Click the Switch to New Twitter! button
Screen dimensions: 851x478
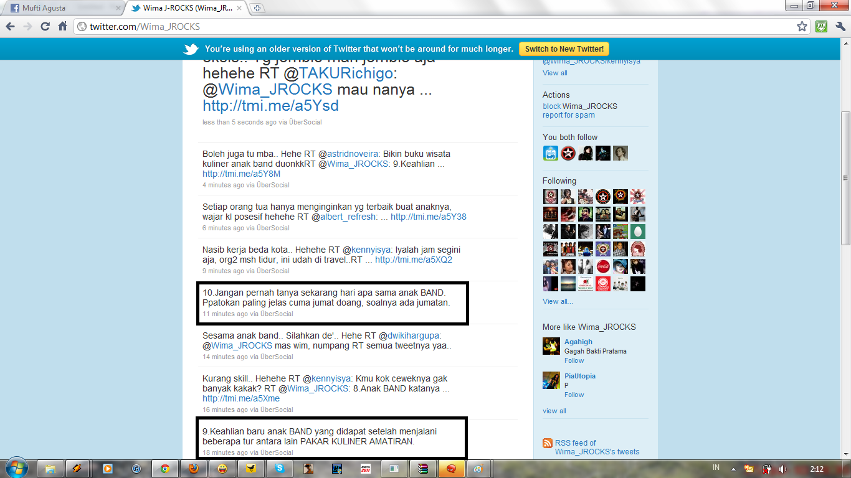point(564,49)
